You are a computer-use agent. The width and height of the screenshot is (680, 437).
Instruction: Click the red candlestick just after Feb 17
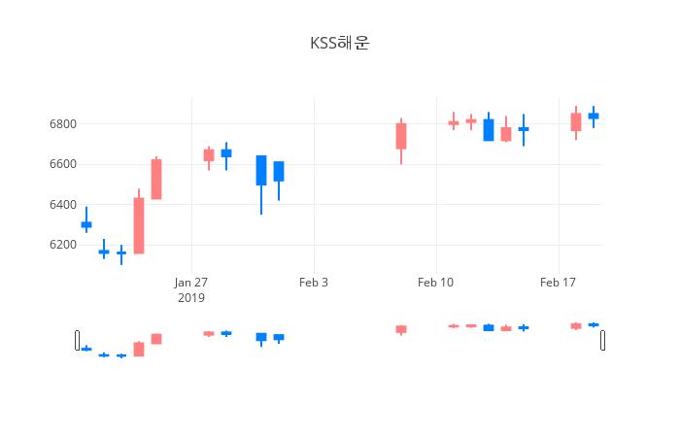pos(576,121)
